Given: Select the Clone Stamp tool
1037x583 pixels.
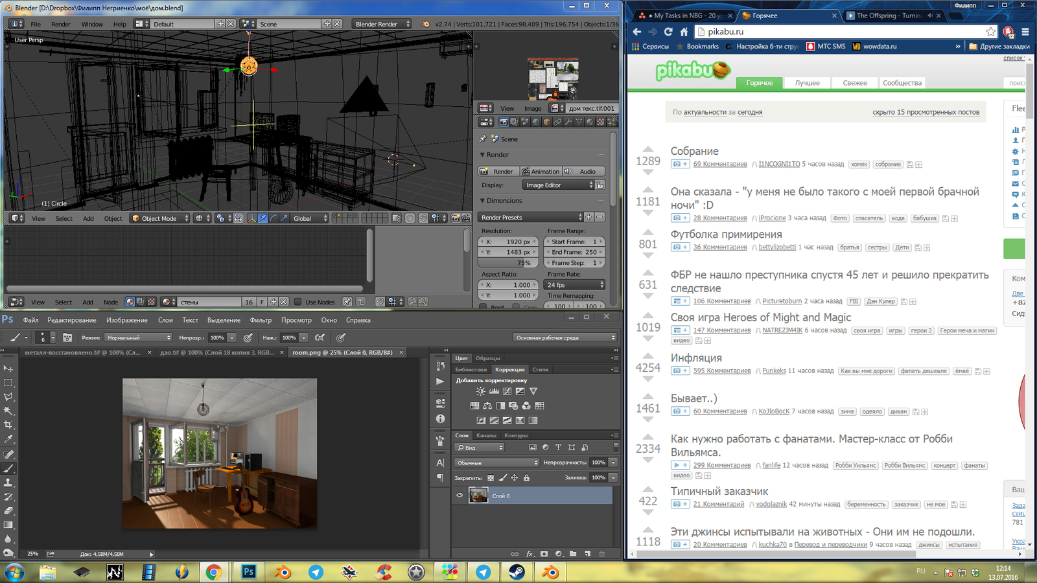Looking at the screenshot, I should pos(8,483).
